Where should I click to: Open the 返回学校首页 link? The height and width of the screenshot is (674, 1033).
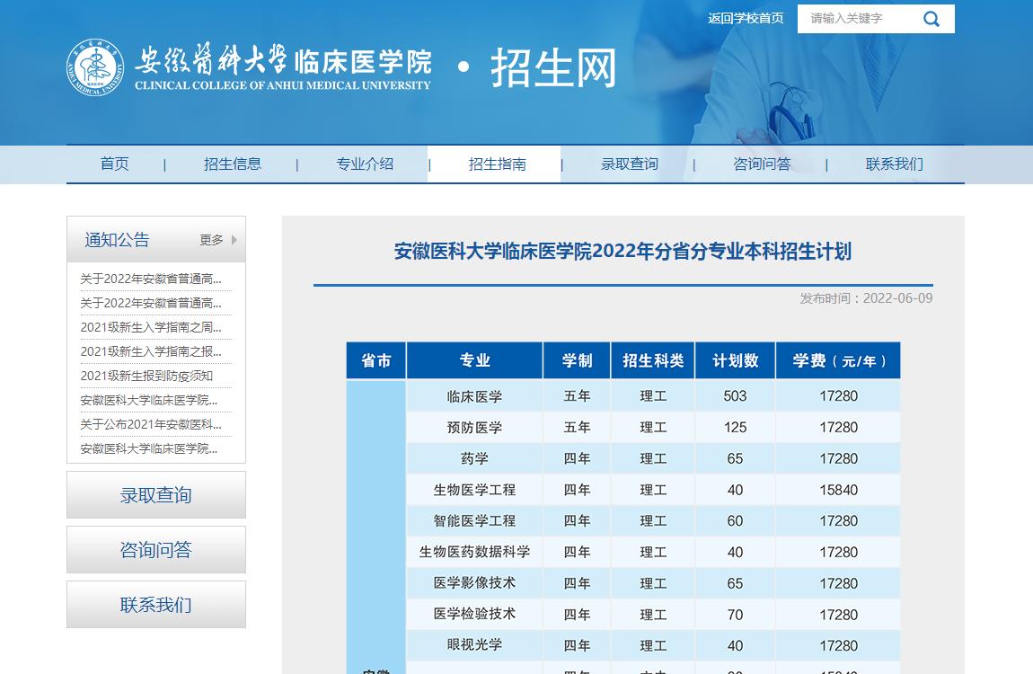click(745, 18)
